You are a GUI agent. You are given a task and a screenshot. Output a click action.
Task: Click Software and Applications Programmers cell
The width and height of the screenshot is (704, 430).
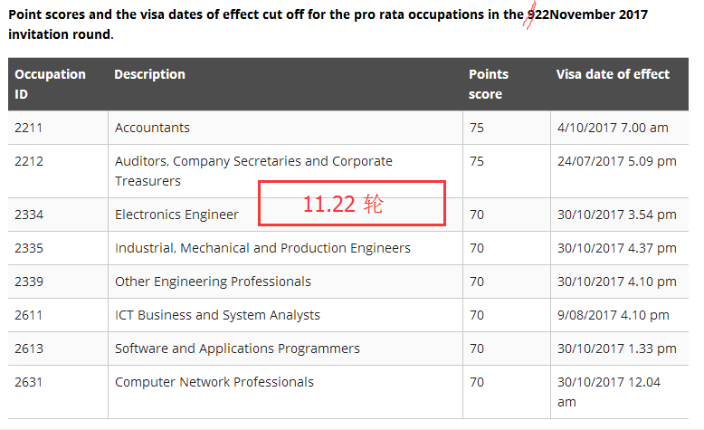pos(237,349)
